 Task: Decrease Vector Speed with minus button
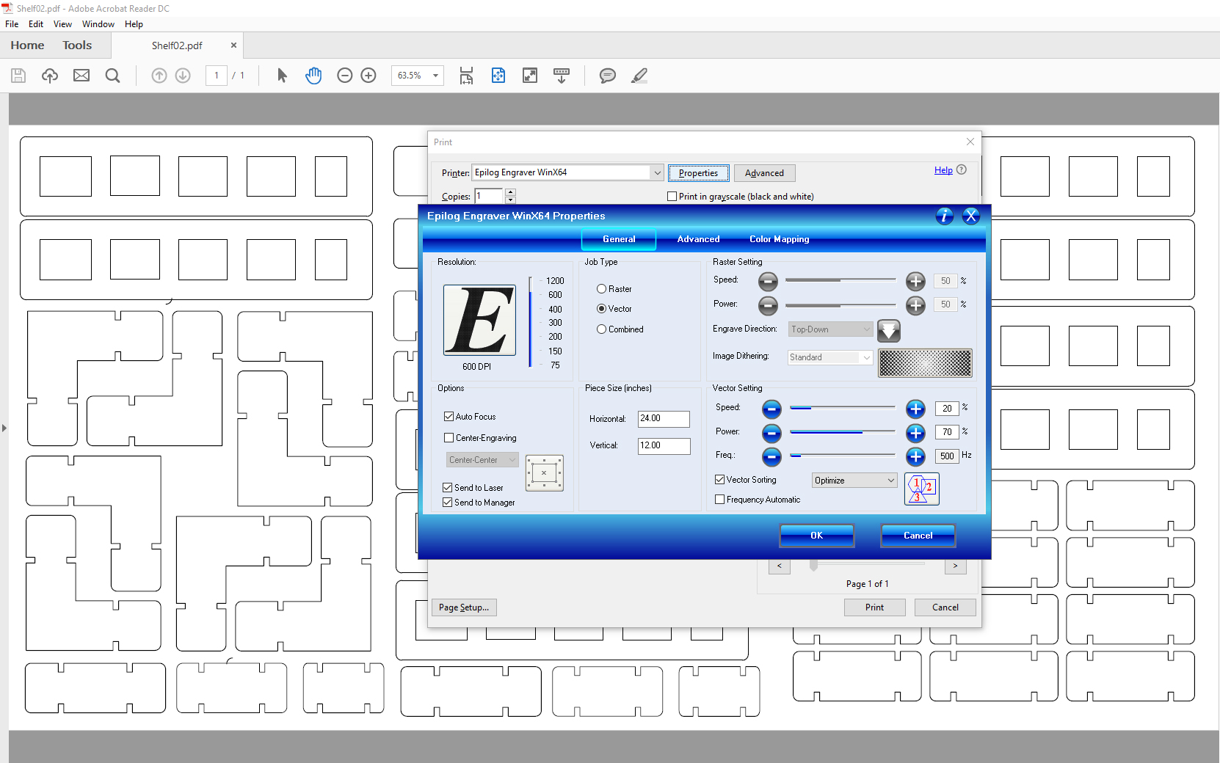[x=771, y=409]
